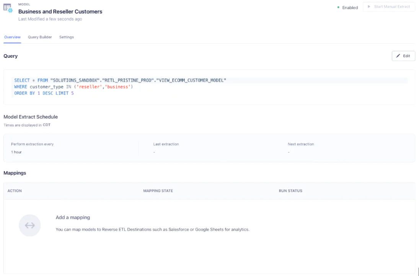Click the Last extraction dash placeholder
This screenshot has height=276, width=419.
point(154,152)
